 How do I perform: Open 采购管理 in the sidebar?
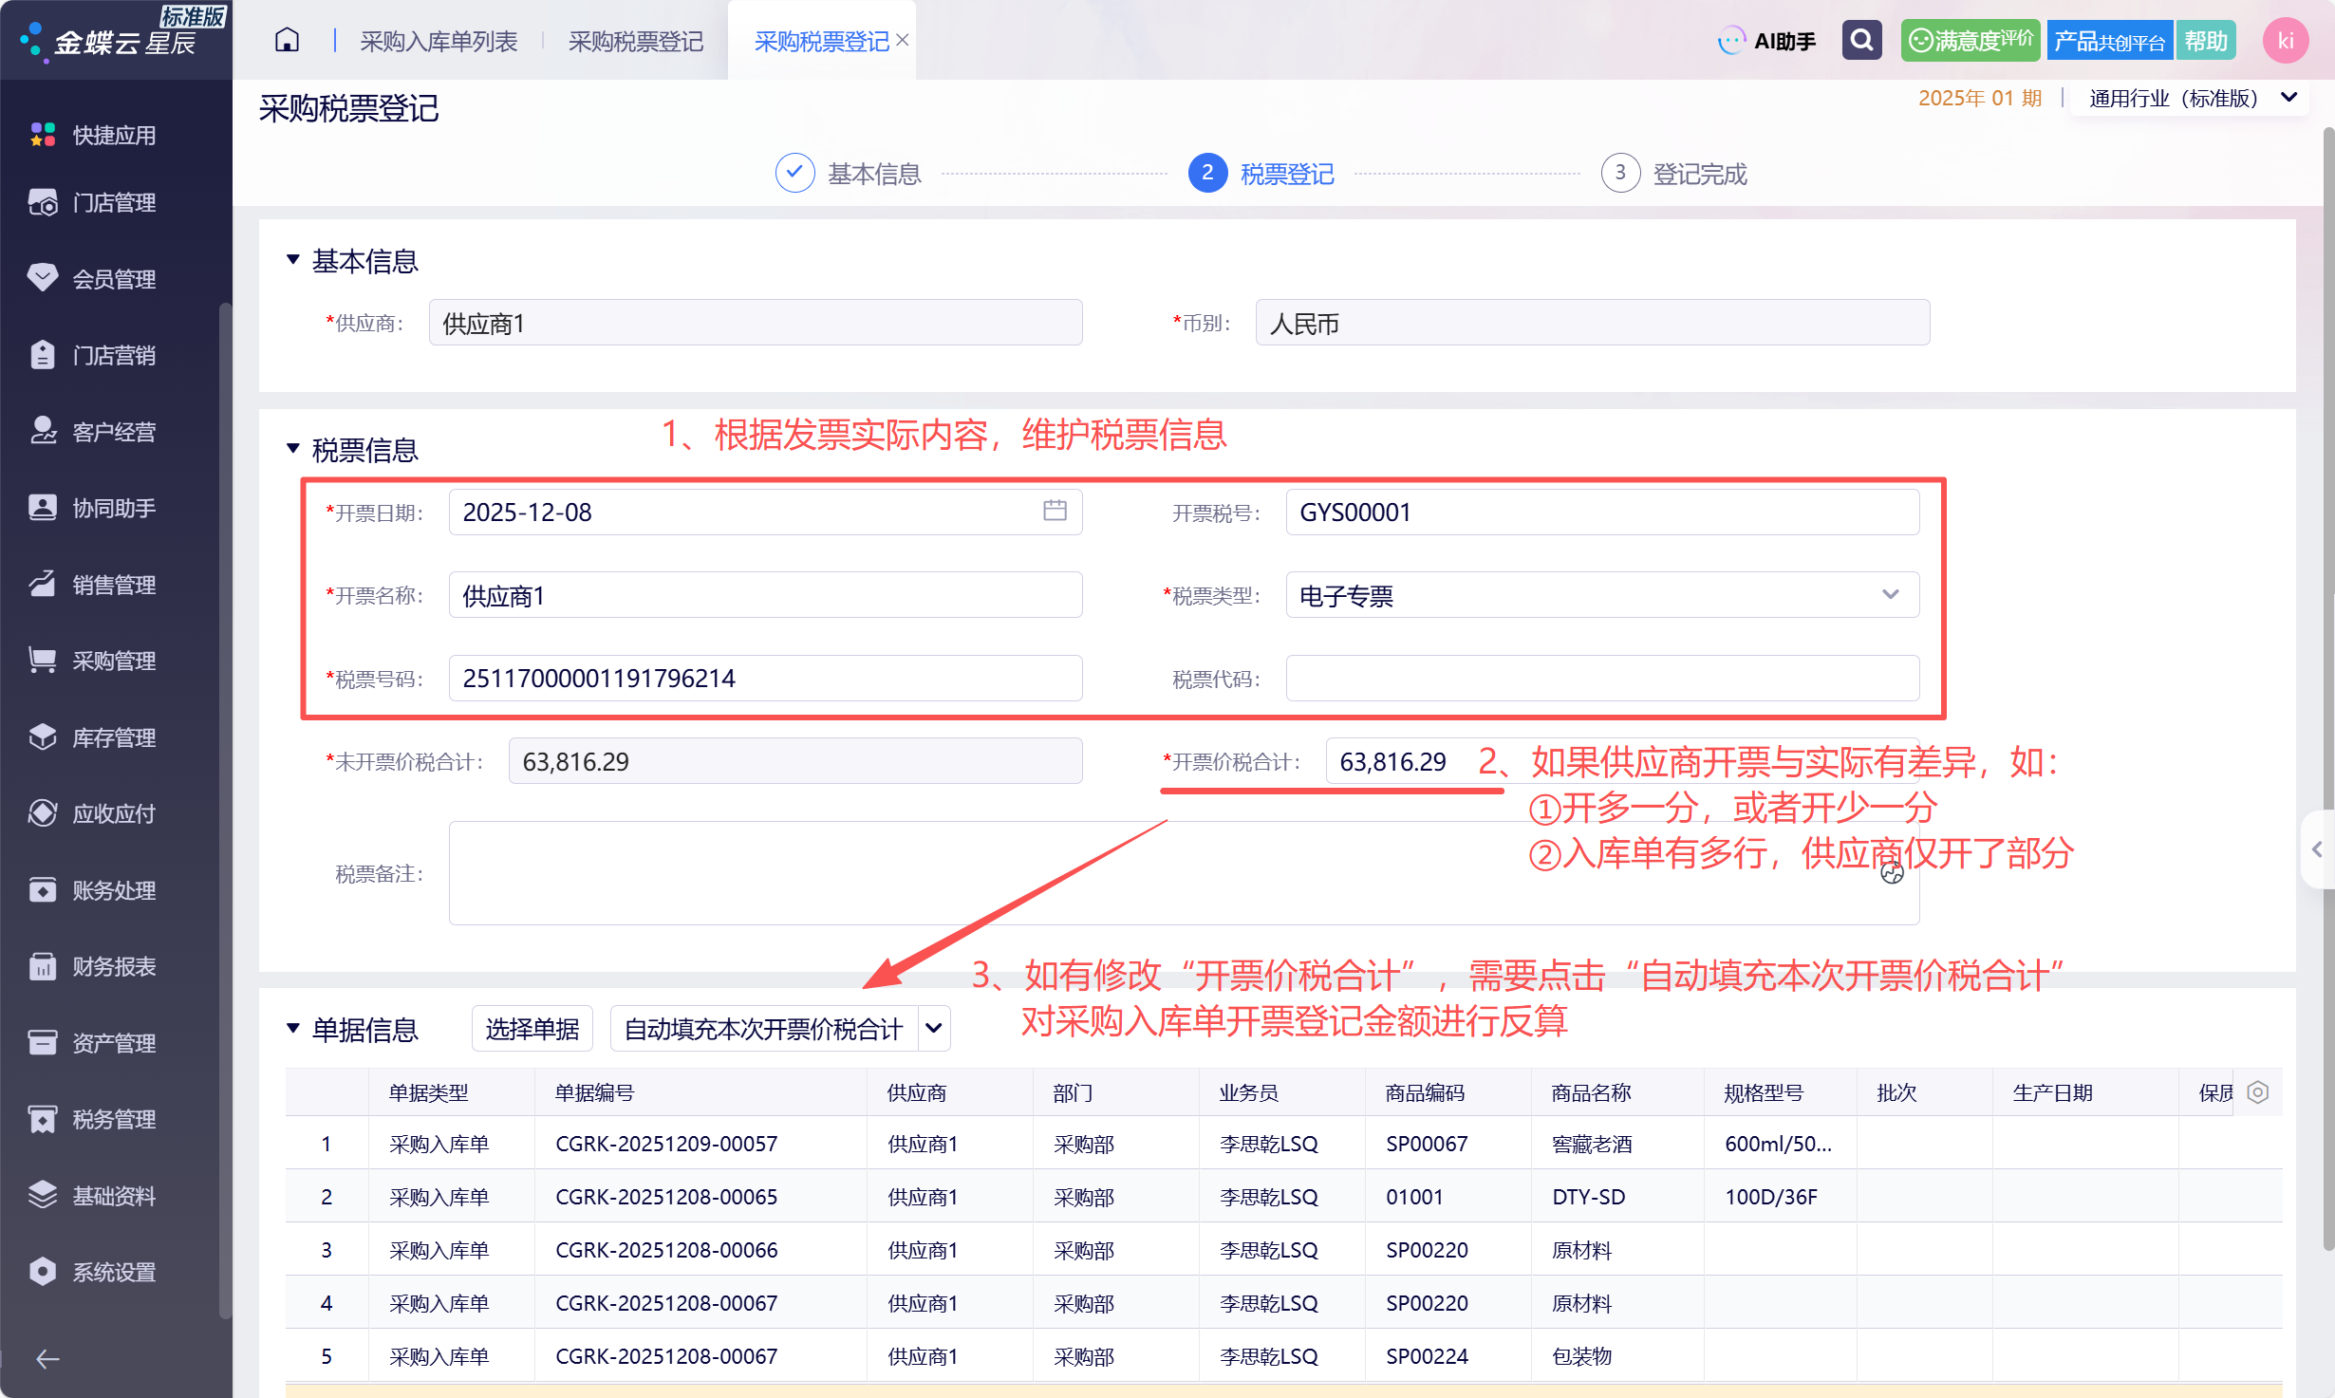click(114, 661)
